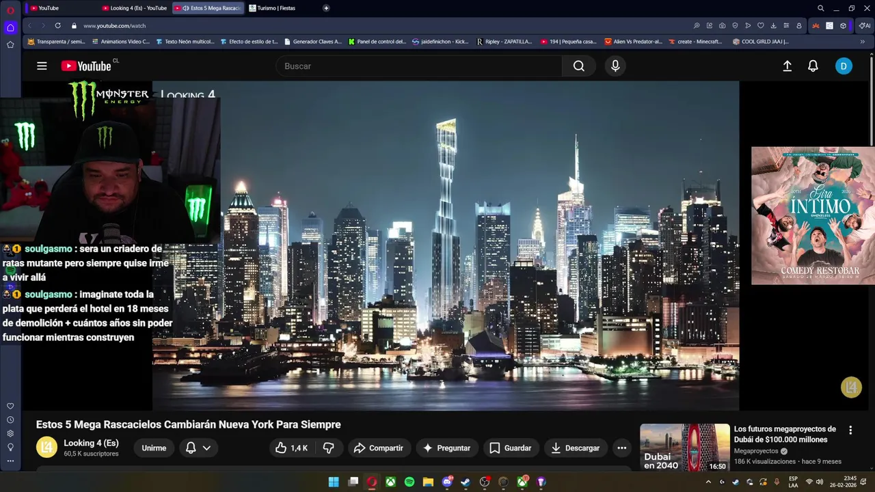Open the Opera sidebar home/start page icon
Viewport: 875px width, 492px height.
coord(10,28)
